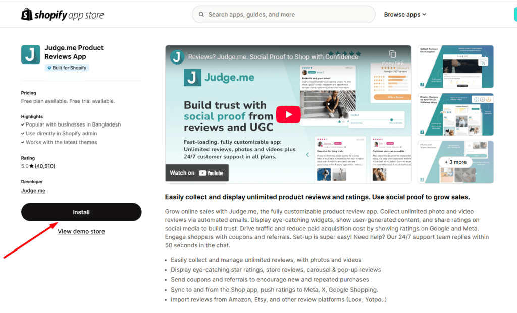Click the Install button
Screen dimensions: 517x313
81,212
